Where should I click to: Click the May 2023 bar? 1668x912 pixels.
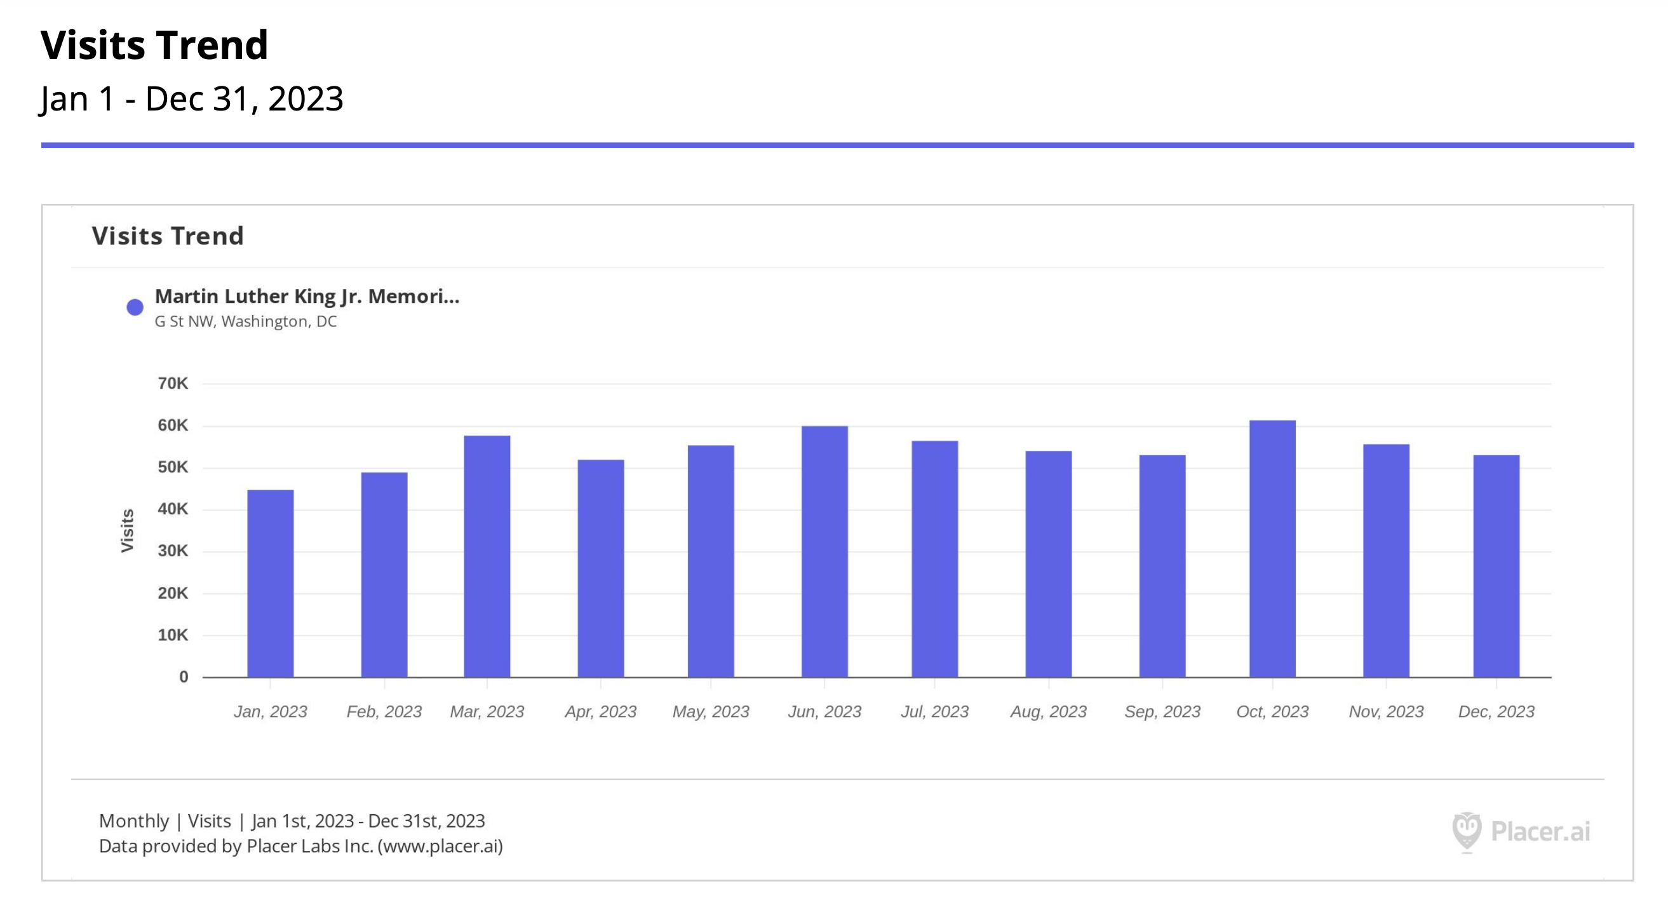point(710,561)
